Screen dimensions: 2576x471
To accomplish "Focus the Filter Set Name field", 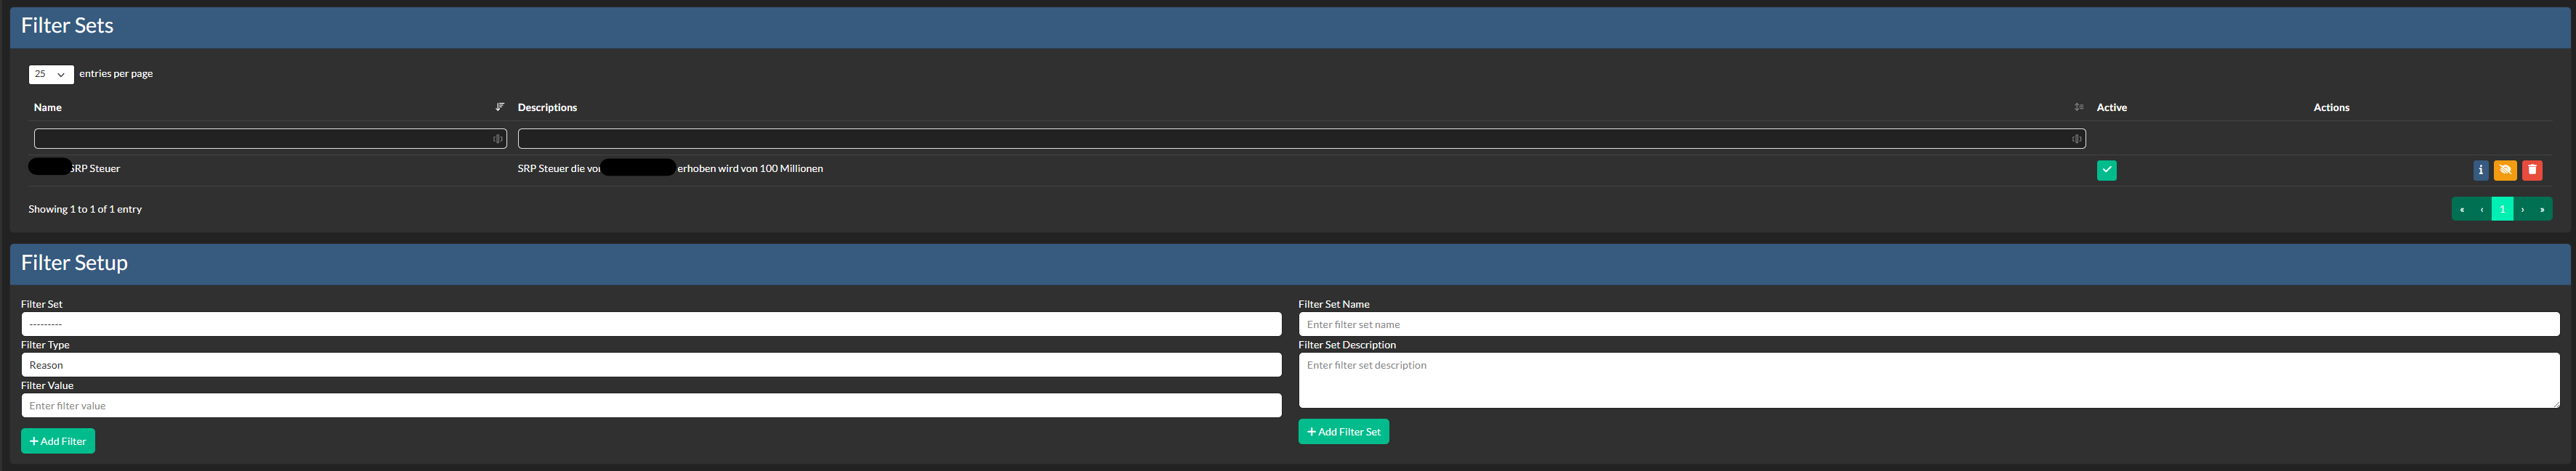I will [1929, 324].
